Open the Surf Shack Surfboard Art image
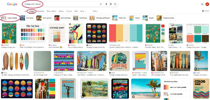Viewport: 210px width, 100px height. point(92,61)
